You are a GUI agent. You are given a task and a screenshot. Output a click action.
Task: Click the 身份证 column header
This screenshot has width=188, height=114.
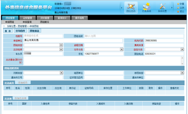(x=72, y=88)
